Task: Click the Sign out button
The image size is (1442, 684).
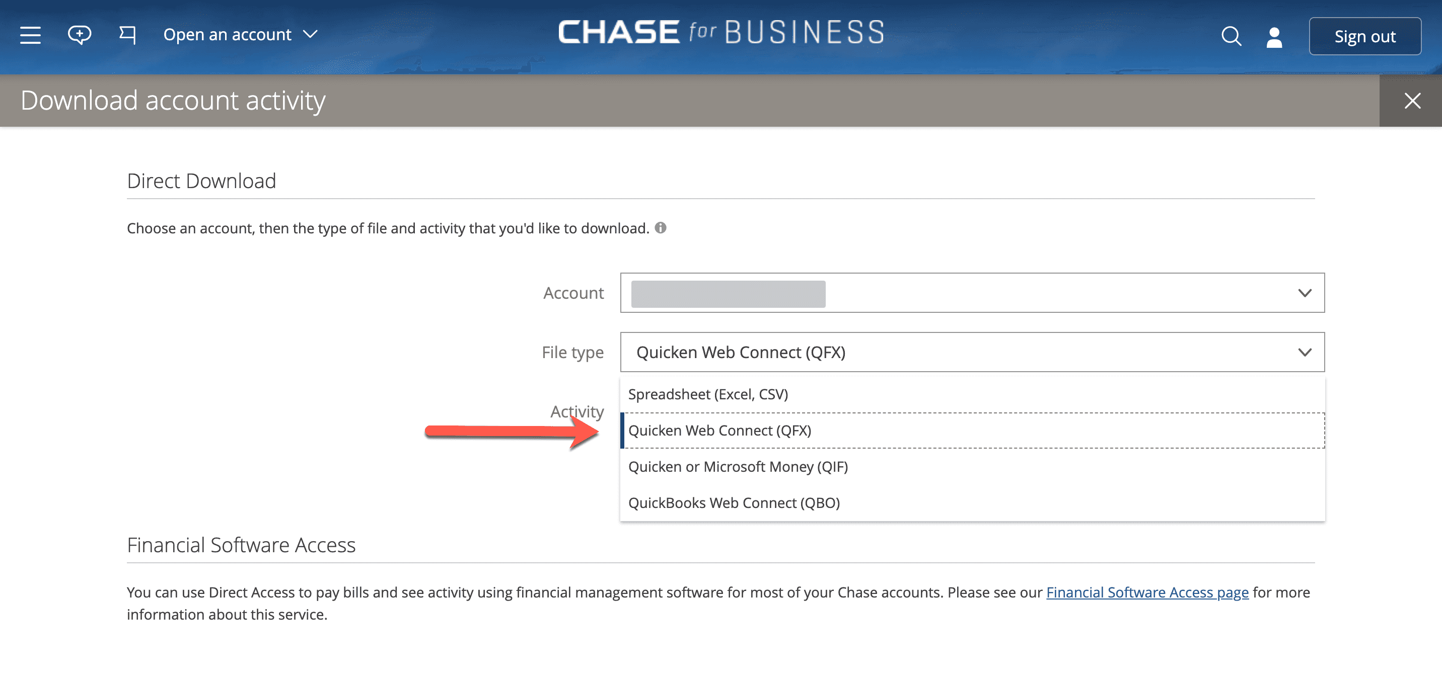Action: (1365, 37)
